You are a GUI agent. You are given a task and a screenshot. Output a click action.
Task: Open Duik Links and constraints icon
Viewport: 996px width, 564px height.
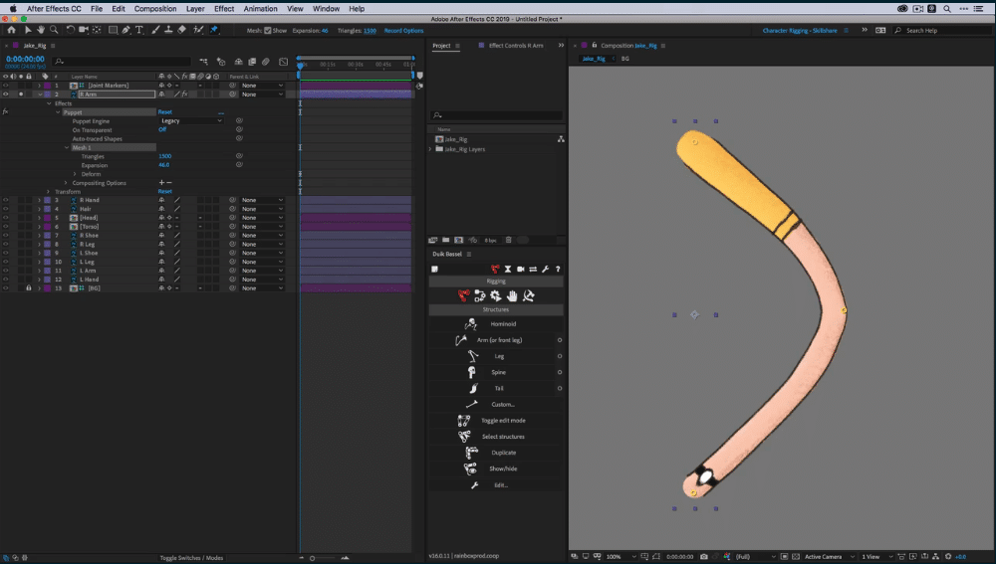point(480,296)
